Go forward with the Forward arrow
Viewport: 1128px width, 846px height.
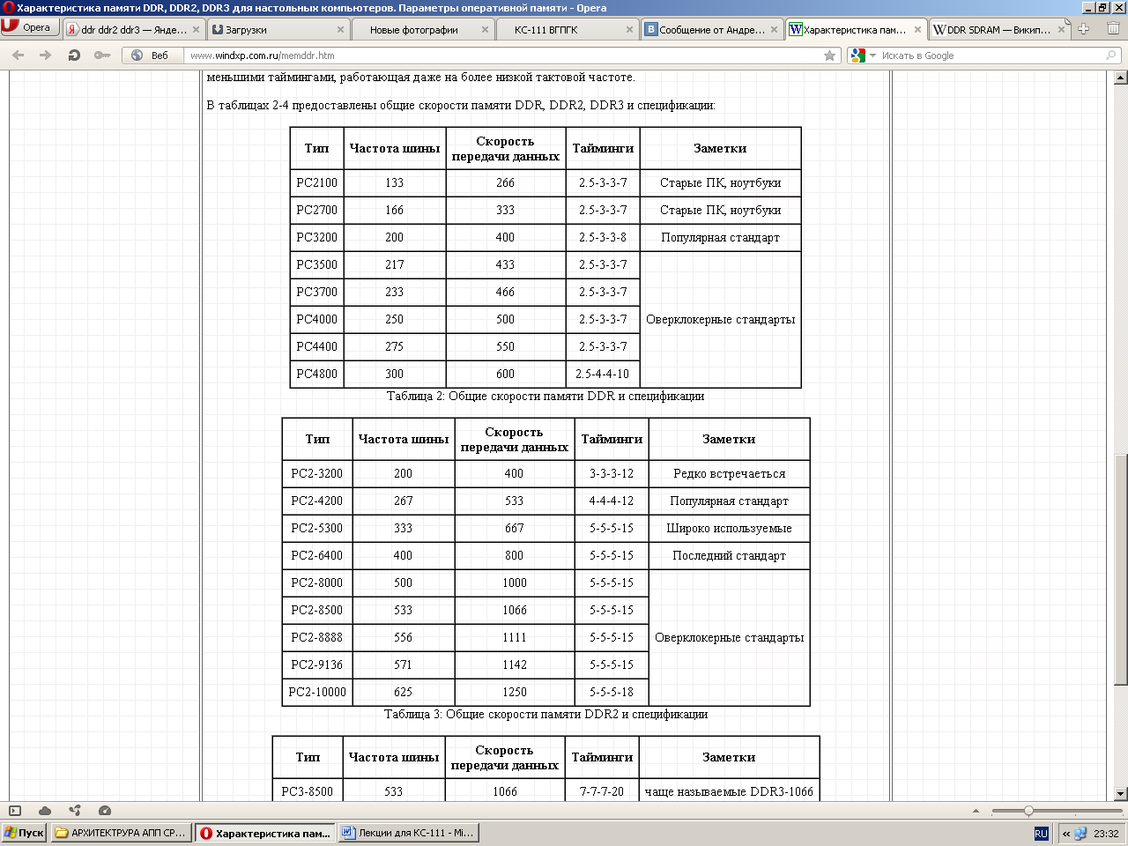[46, 56]
